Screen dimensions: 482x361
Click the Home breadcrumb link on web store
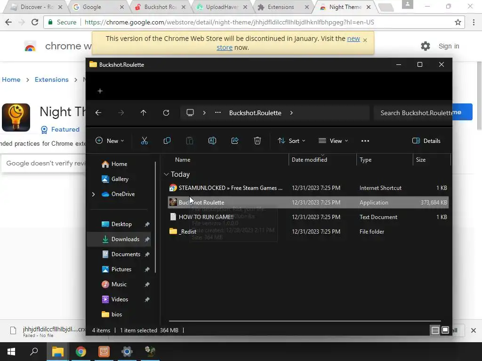pyautogui.click(x=11, y=79)
